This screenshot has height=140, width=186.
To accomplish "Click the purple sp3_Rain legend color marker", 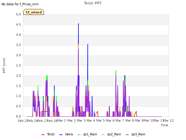I will tap(127, 135).
